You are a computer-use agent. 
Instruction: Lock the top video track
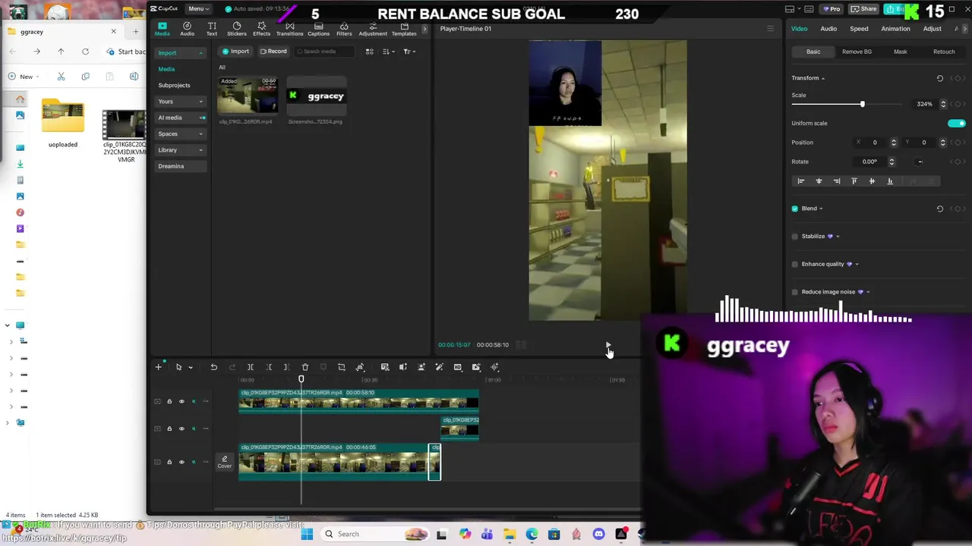click(169, 401)
